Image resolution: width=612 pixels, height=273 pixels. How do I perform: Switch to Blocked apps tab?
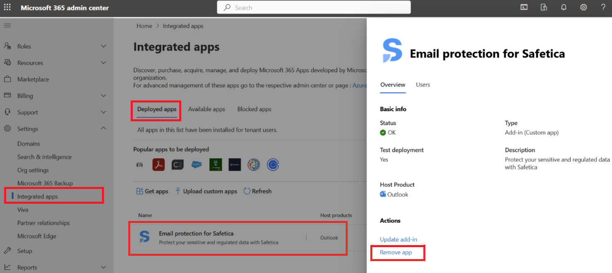pos(254,109)
